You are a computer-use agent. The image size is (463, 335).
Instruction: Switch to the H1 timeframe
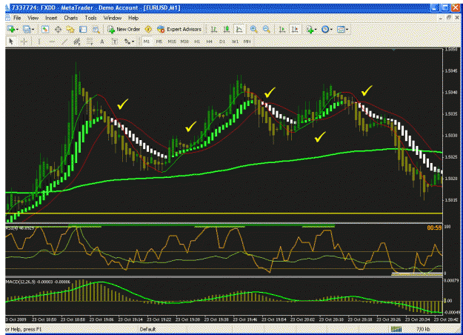[197, 42]
